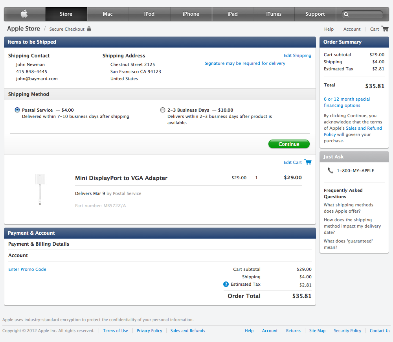The height and width of the screenshot is (342, 393).
Task: Click the Edit Shipping link
Action: click(x=297, y=55)
